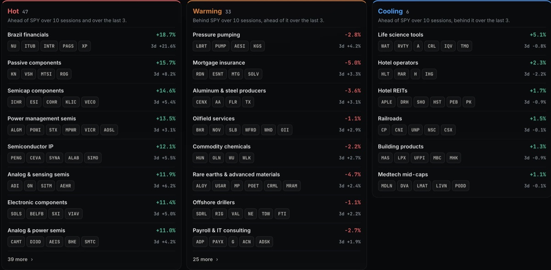Screen dimensions: 551x270
Task: Open Rare earths & advanced materials theme
Action: point(236,175)
